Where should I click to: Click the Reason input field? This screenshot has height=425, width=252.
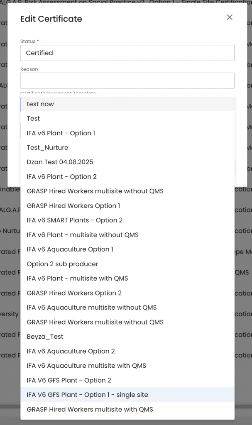click(x=127, y=81)
